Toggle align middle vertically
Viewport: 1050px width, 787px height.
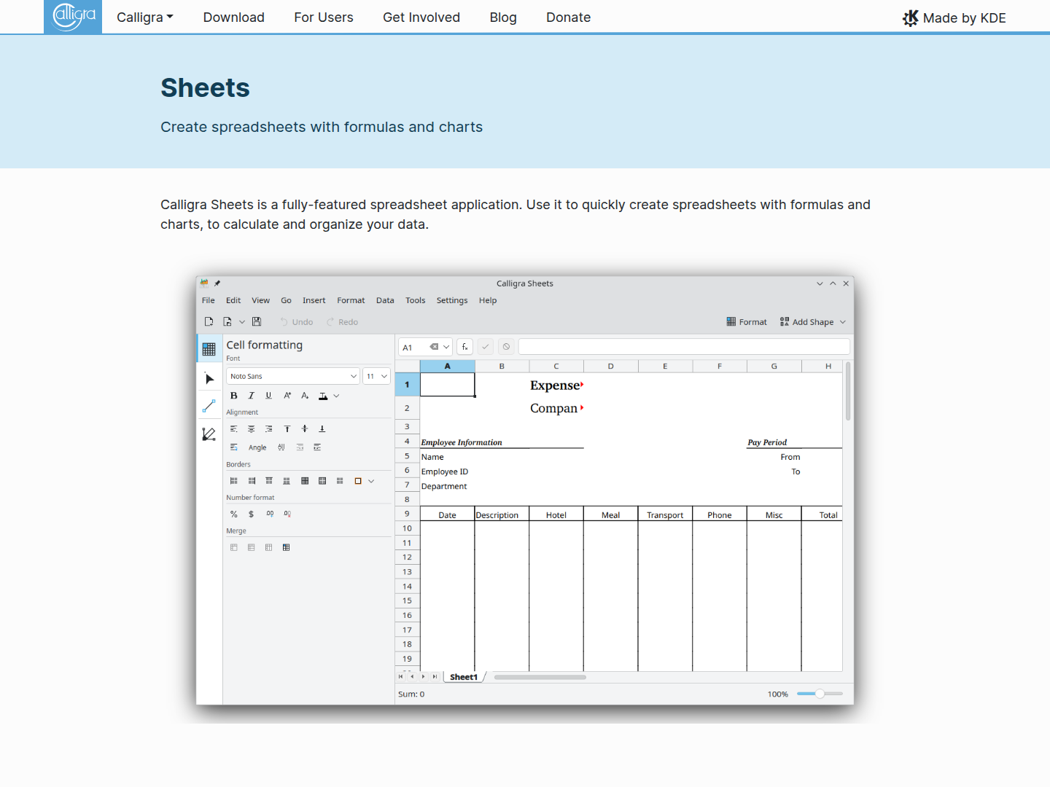(x=305, y=429)
